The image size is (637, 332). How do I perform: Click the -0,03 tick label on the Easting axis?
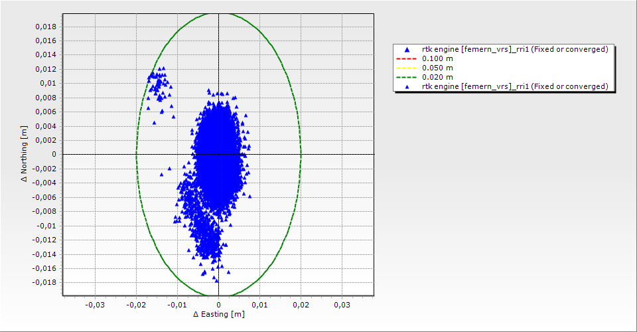pyautogui.click(x=95, y=305)
